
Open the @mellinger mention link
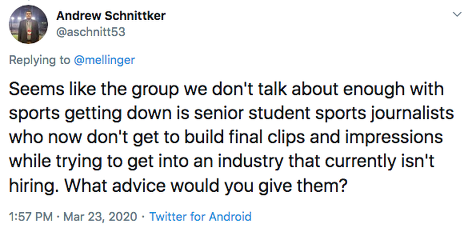pos(104,60)
